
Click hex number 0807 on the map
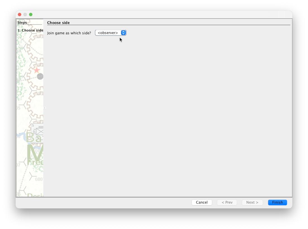(39, 179)
